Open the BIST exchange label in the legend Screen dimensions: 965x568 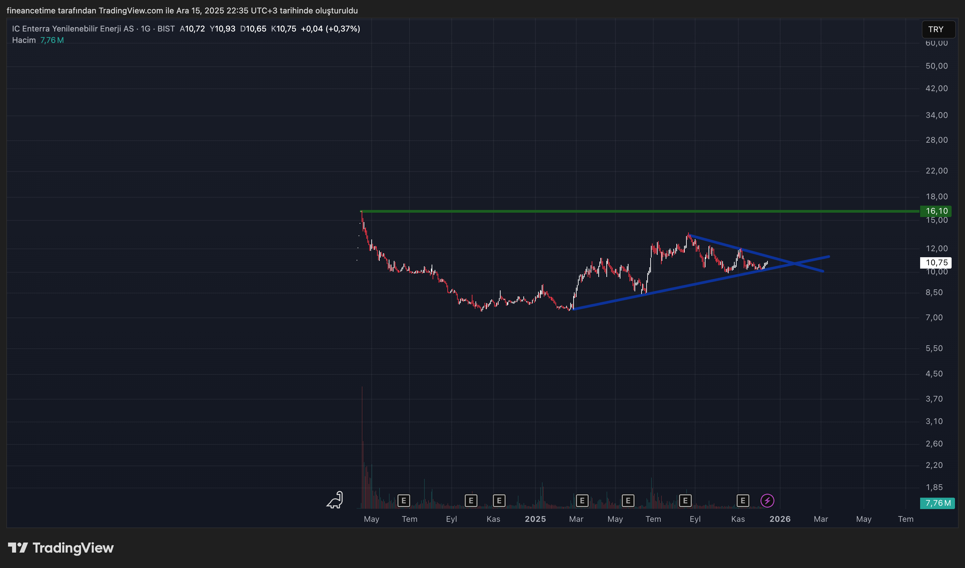166,28
